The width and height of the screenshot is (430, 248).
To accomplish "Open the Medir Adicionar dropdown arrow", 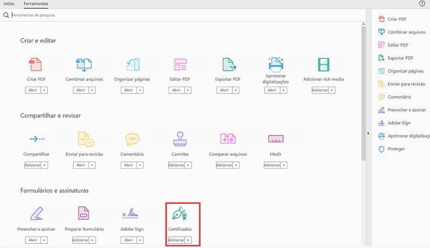I will pyautogui.click(x=284, y=165).
